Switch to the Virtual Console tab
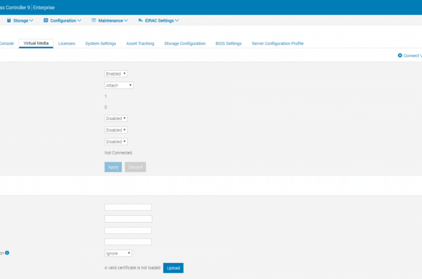Viewport: 422px width, 279px height. click(6, 43)
